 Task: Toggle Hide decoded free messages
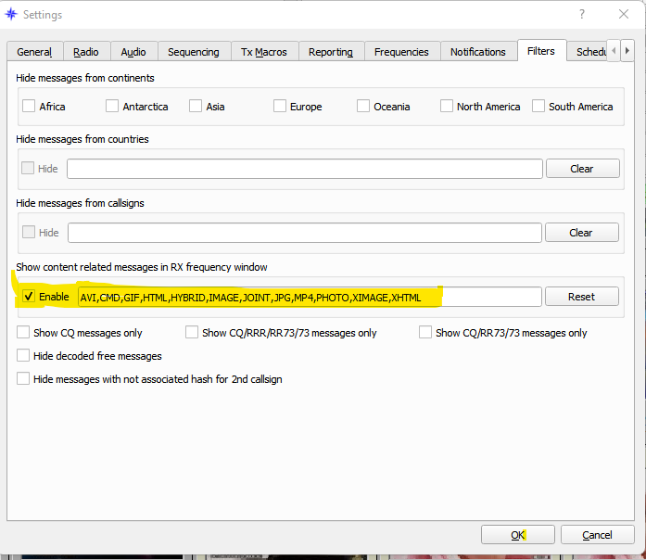(24, 356)
